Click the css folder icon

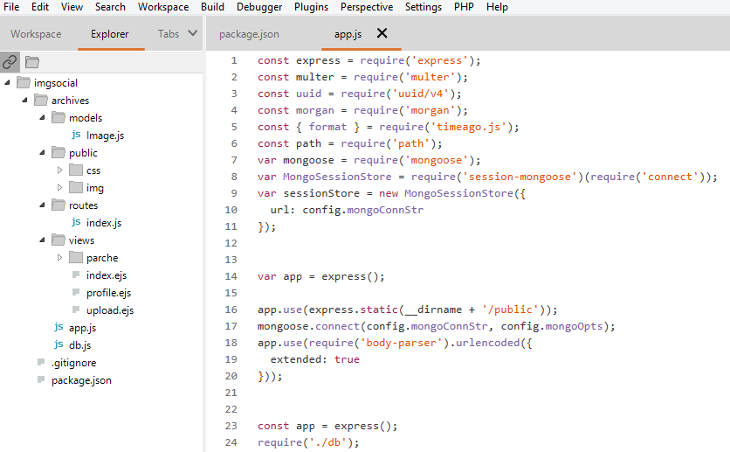(x=76, y=170)
